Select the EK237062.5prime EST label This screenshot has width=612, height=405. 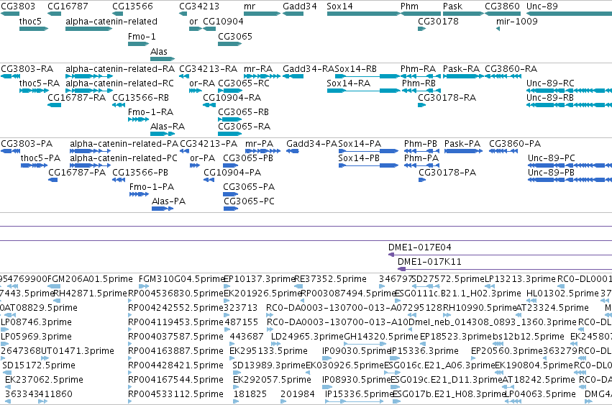click(x=44, y=380)
